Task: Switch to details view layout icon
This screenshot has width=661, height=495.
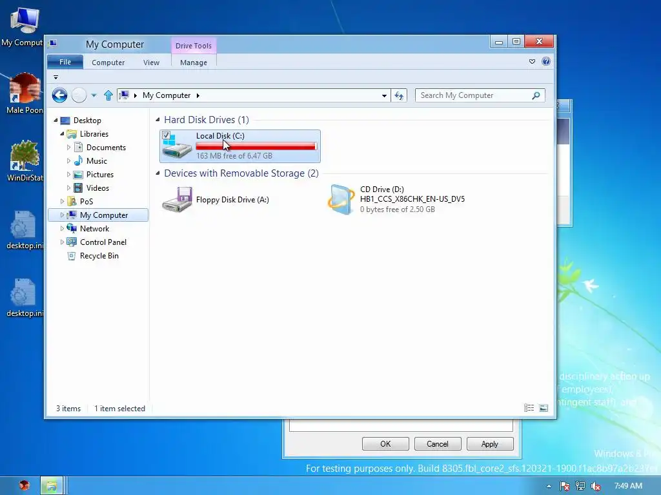Action: pyautogui.click(x=529, y=408)
